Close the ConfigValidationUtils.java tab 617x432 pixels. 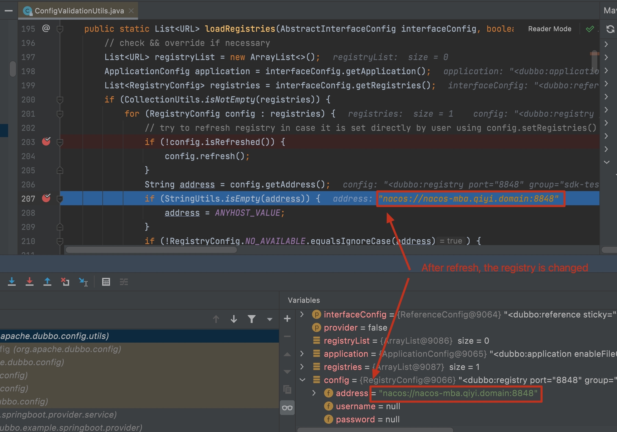(x=131, y=11)
